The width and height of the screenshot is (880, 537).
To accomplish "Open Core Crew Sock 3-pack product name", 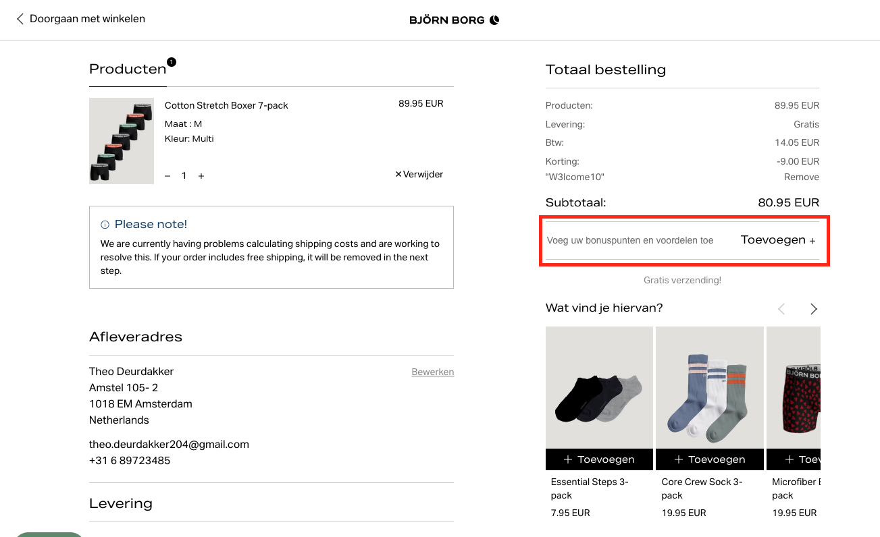I will pyautogui.click(x=702, y=488).
